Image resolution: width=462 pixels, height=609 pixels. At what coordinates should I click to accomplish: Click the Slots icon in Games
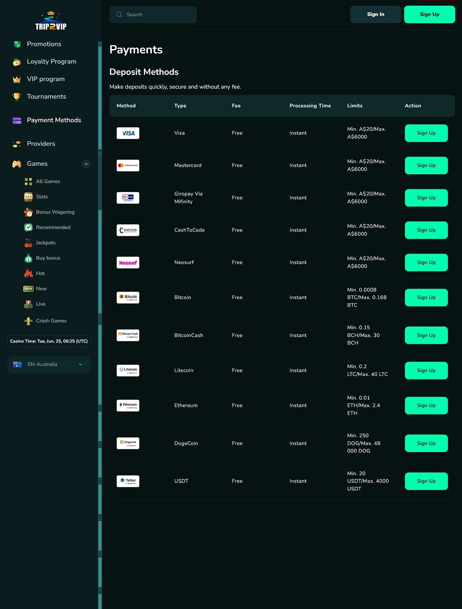28,197
